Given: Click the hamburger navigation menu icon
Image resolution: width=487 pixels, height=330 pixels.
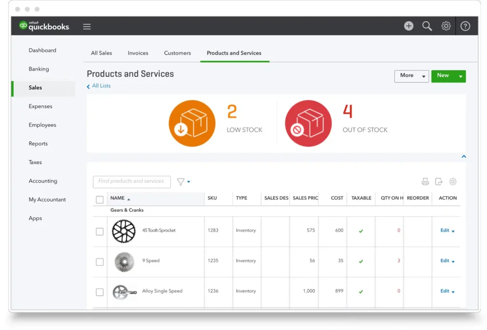Looking at the screenshot, I should (87, 27).
